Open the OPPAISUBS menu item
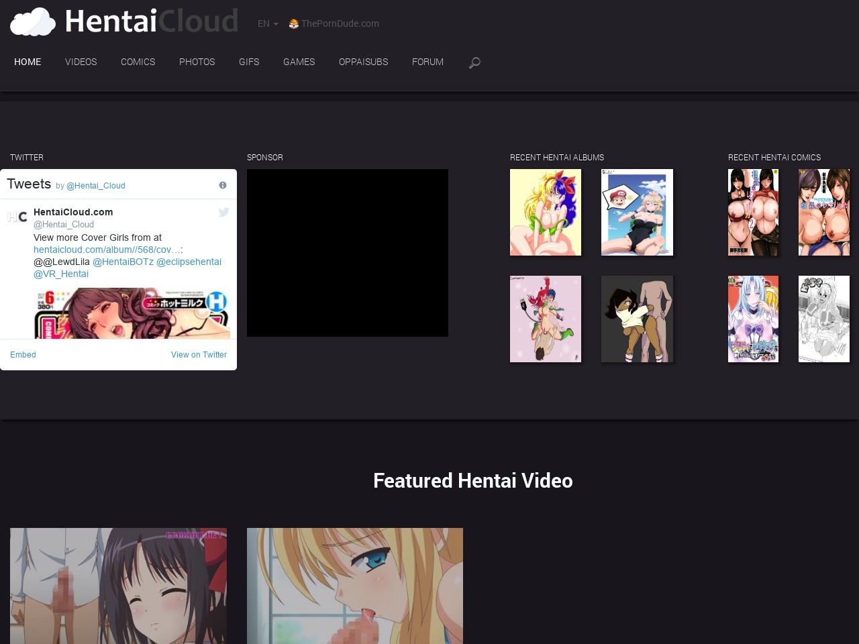This screenshot has height=644, width=859. click(x=363, y=62)
